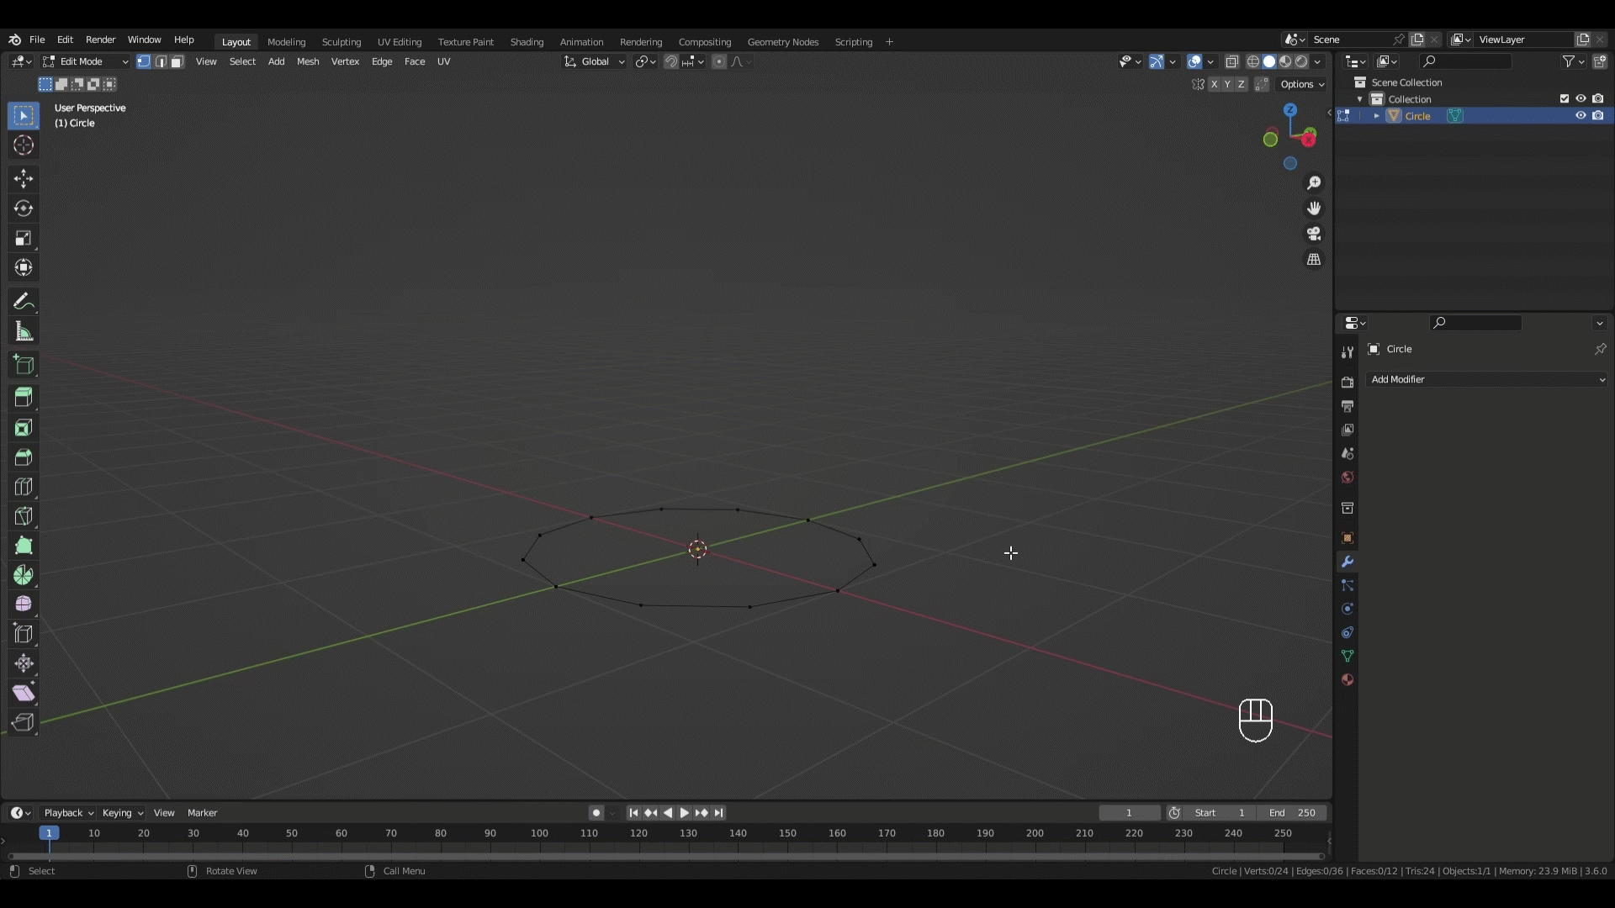Select the Shear tool
Image resolution: width=1615 pixels, height=908 pixels.
(24, 693)
